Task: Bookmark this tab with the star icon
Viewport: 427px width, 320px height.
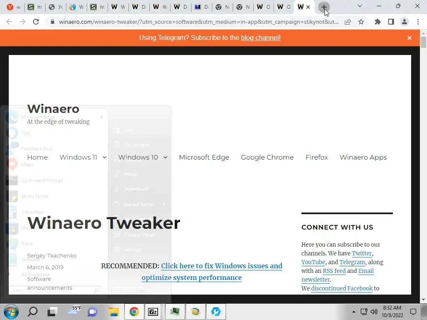Action: pyautogui.click(x=361, y=22)
